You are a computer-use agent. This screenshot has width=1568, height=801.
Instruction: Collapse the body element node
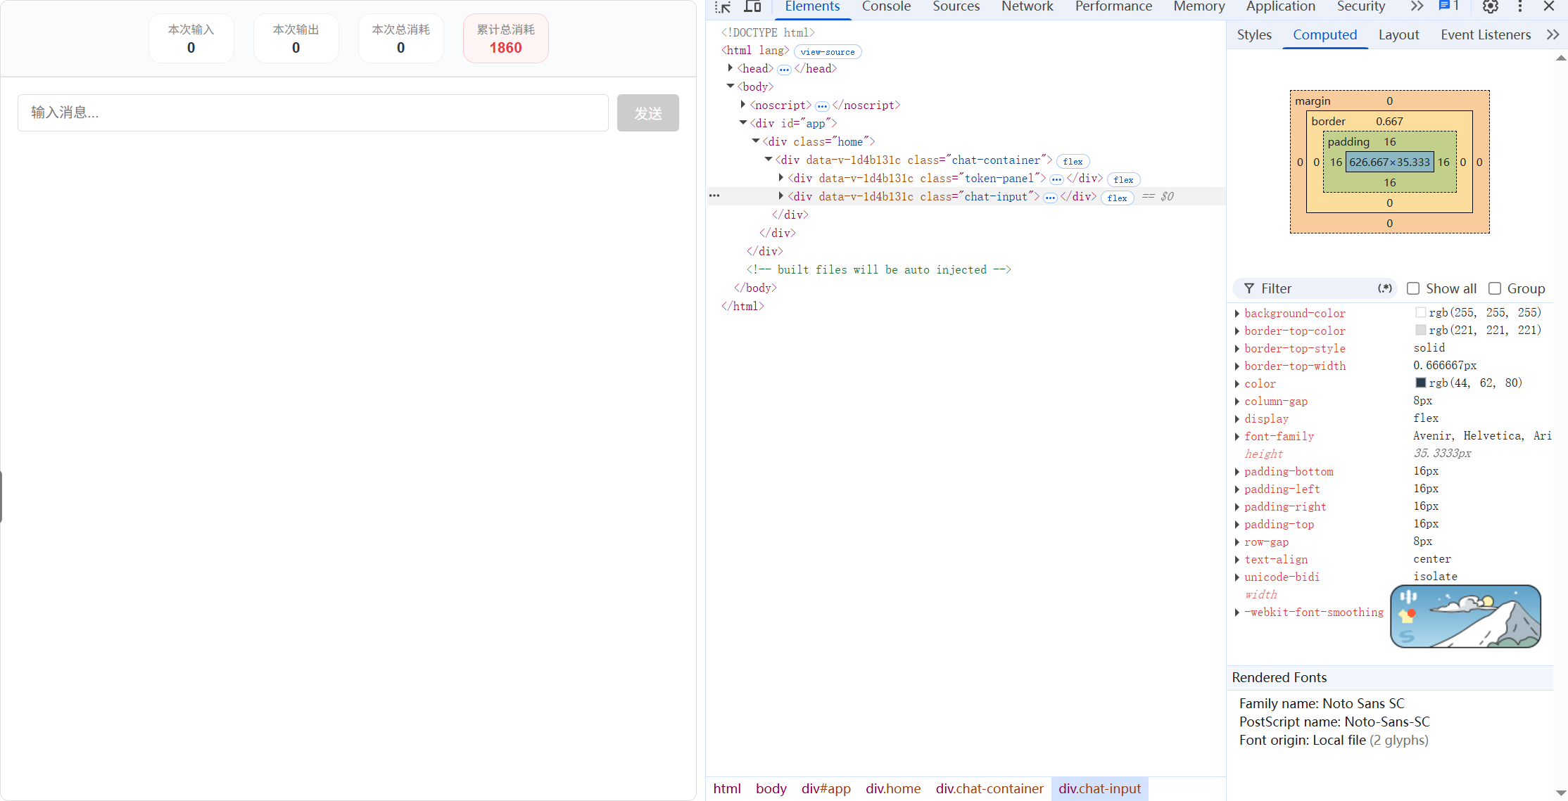click(x=731, y=86)
